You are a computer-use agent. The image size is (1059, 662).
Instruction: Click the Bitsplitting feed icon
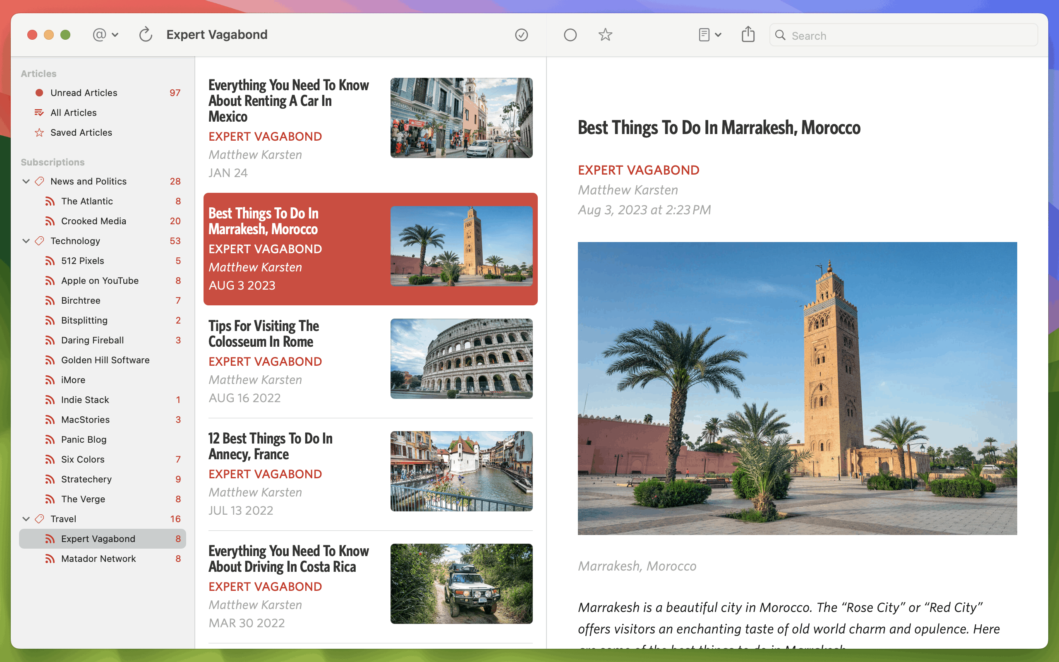tap(50, 321)
